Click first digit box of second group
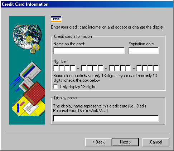Image resolution: width=174 pixels, height=151 pixels. (84, 68)
